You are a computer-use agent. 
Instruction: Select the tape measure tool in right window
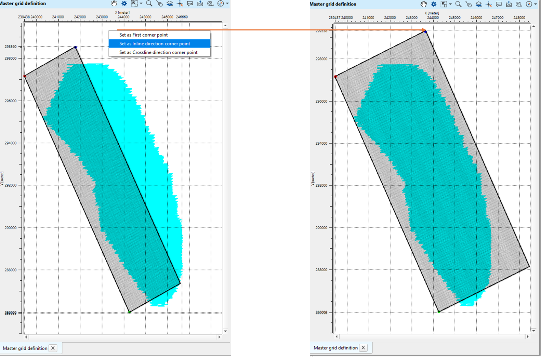click(x=519, y=4)
